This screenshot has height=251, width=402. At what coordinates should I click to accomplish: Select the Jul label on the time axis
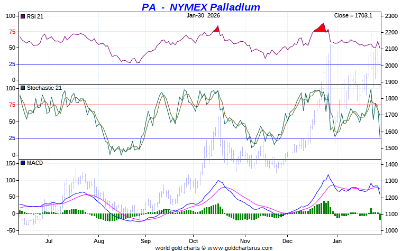click(49, 241)
